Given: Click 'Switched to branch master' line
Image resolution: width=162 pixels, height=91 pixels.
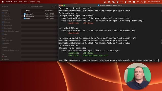Looking at the screenshot, I should 75,8.
